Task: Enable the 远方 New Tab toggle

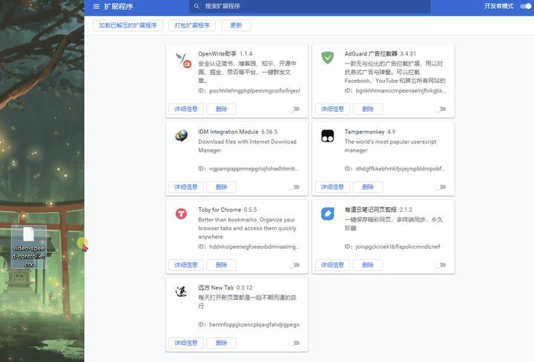Action: click(x=294, y=343)
